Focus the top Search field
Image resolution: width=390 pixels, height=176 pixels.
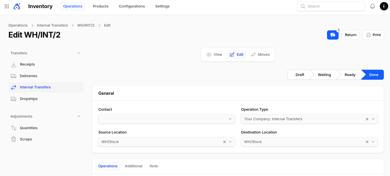[331, 6]
